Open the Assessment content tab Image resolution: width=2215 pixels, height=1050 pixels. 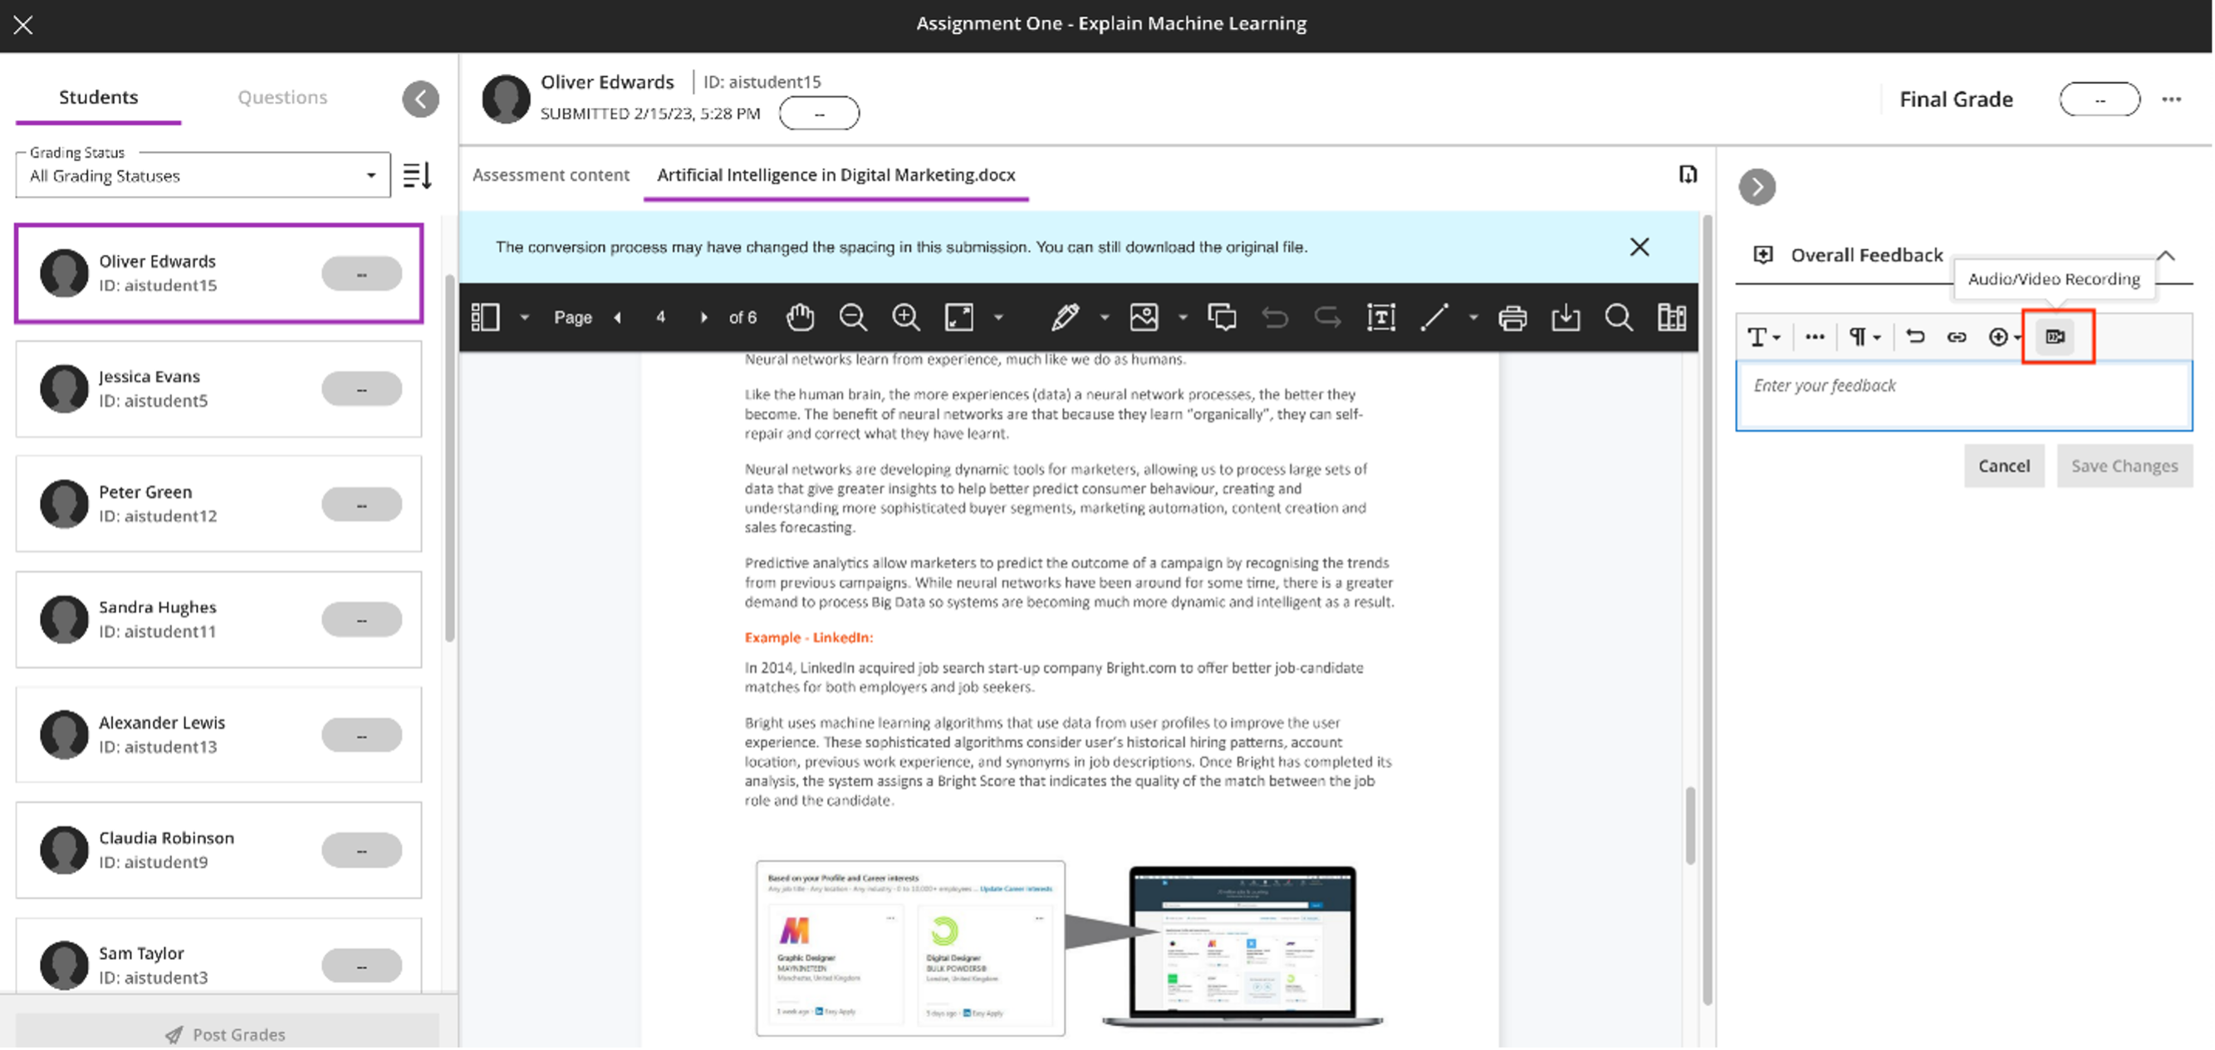coord(551,173)
